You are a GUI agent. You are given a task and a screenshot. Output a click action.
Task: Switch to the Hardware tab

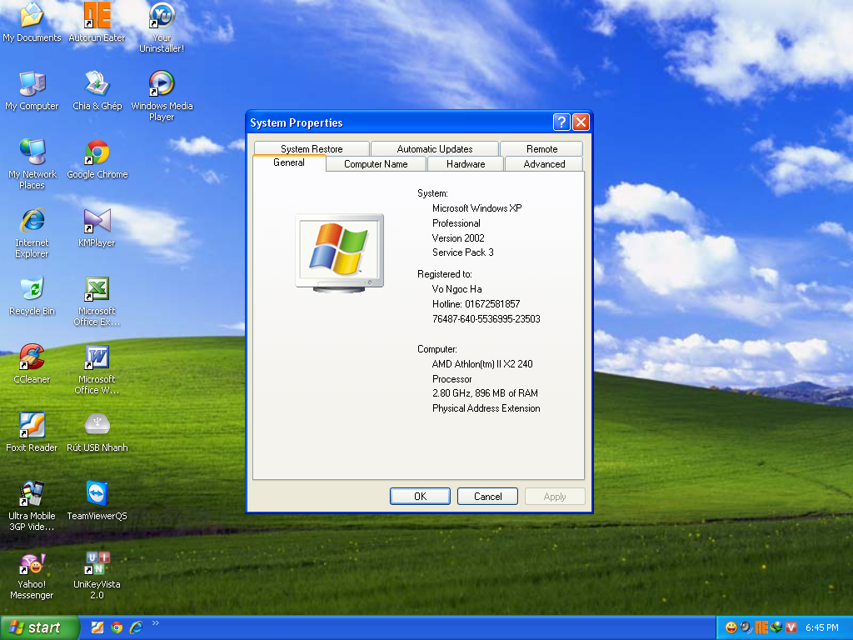[466, 164]
